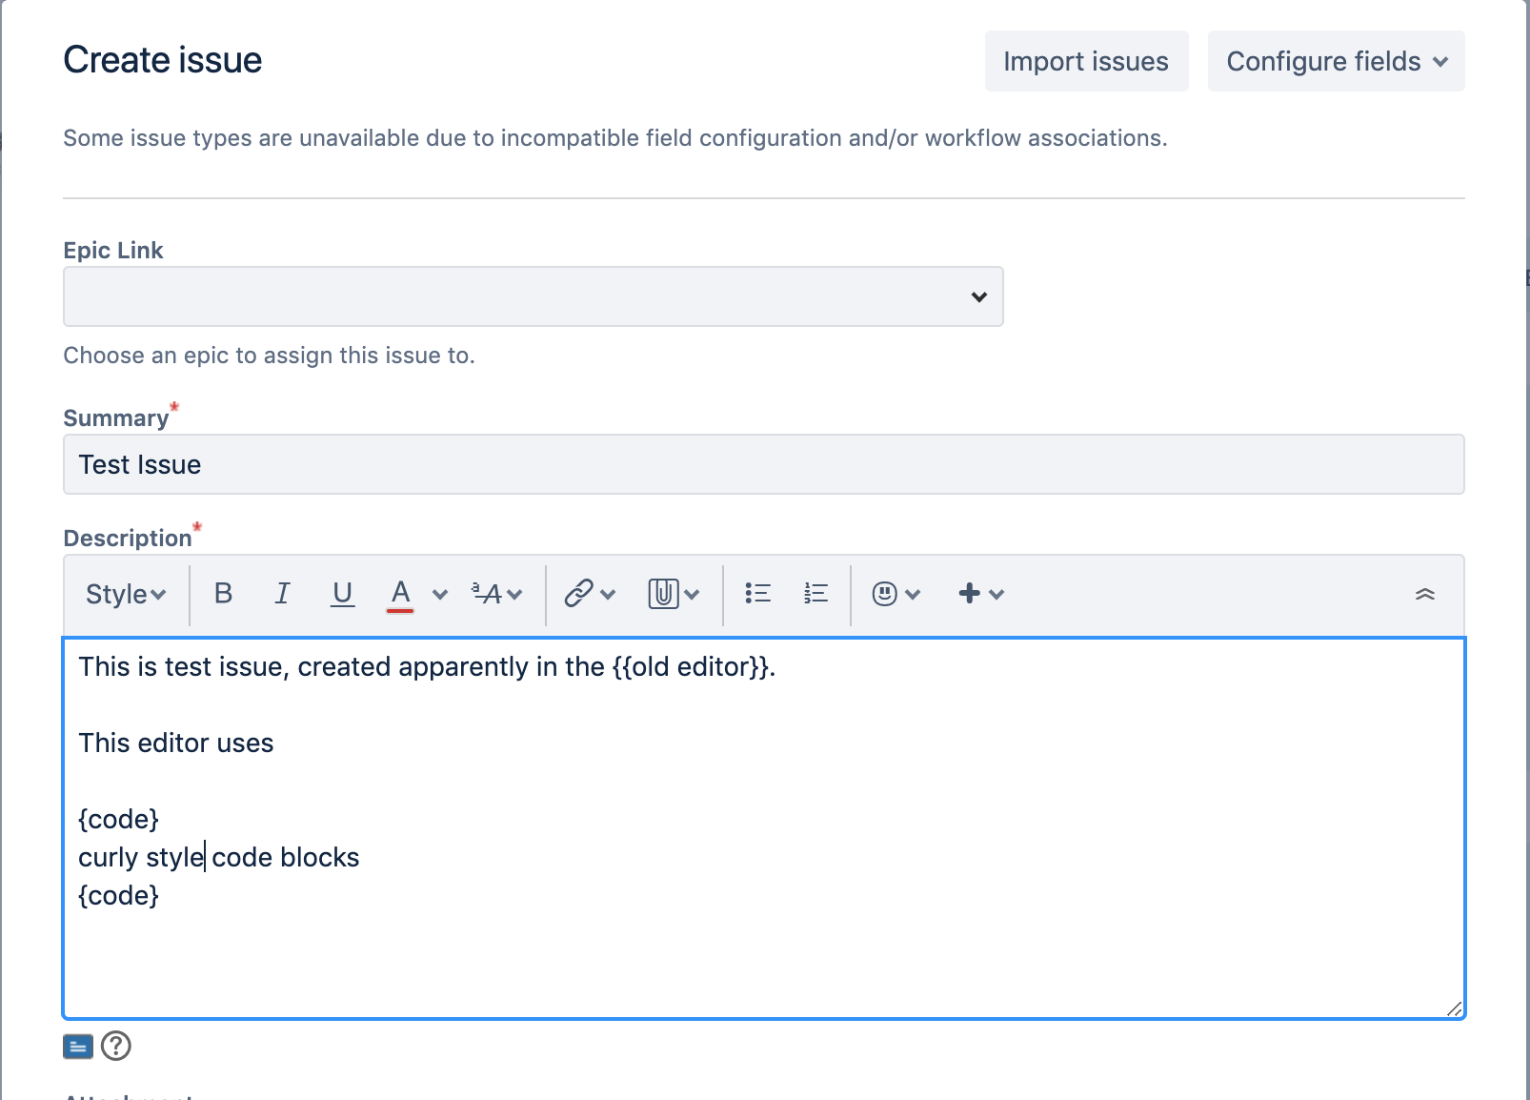This screenshot has height=1100, width=1530.
Task: Apply the red text color button
Action: pyautogui.click(x=401, y=594)
